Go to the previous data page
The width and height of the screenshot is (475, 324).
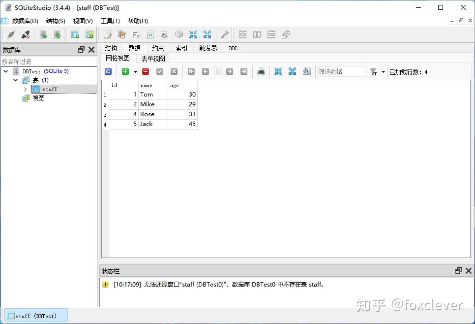[x=206, y=71]
